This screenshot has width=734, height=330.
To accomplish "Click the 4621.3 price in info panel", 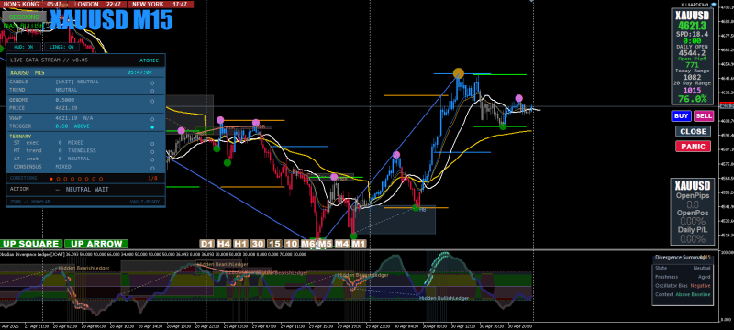I will (x=694, y=26).
